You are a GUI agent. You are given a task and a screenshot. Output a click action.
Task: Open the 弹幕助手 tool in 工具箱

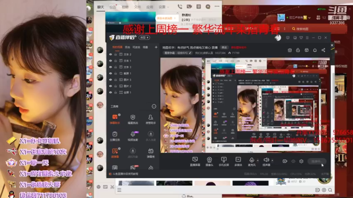tap(115, 119)
